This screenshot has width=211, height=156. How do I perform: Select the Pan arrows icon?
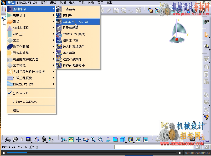tap(78, 140)
